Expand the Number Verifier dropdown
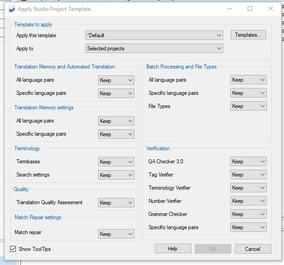Viewport: 284px width, 265px height. tap(249, 201)
